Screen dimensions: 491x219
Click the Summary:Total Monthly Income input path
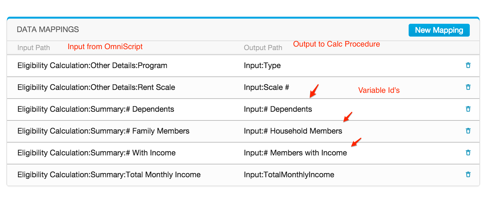[109, 175]
